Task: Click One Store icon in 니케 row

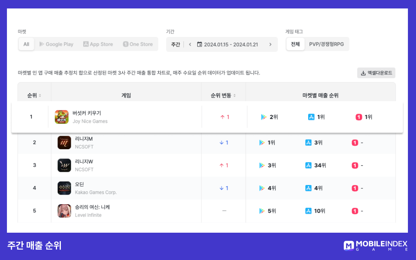Action: (x=355, y=211)
